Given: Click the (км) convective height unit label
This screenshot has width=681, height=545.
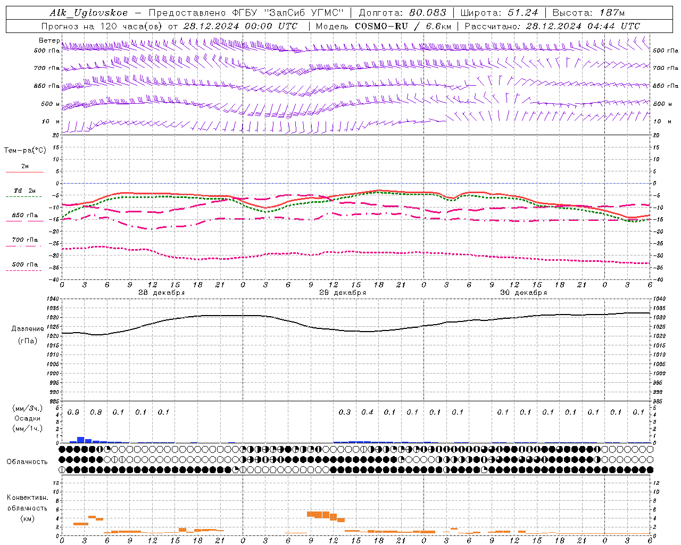Looking at the screenshot, I should [27, 518].
